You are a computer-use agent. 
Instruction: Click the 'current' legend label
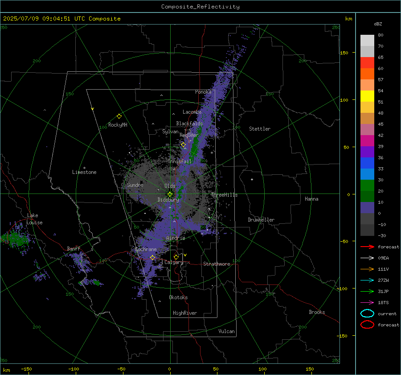387,313
